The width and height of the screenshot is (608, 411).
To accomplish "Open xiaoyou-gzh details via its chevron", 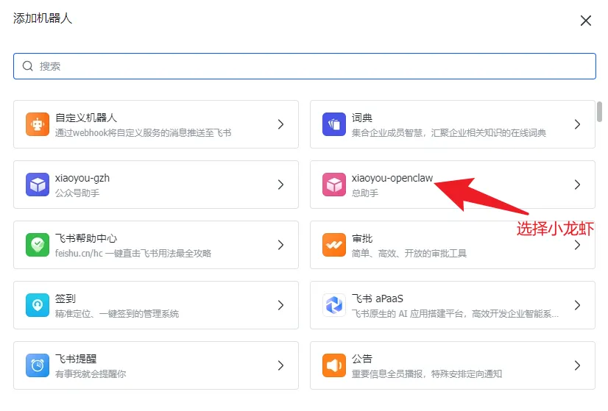I will tap(280, 185).
